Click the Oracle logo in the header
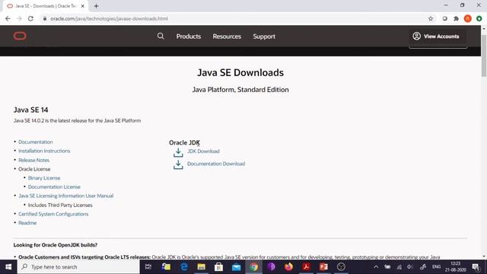487x274 pixels. pos(20,36)
